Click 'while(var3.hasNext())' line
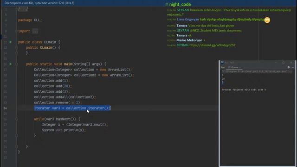Screen dimensions: 297x167 coord(57,119)
